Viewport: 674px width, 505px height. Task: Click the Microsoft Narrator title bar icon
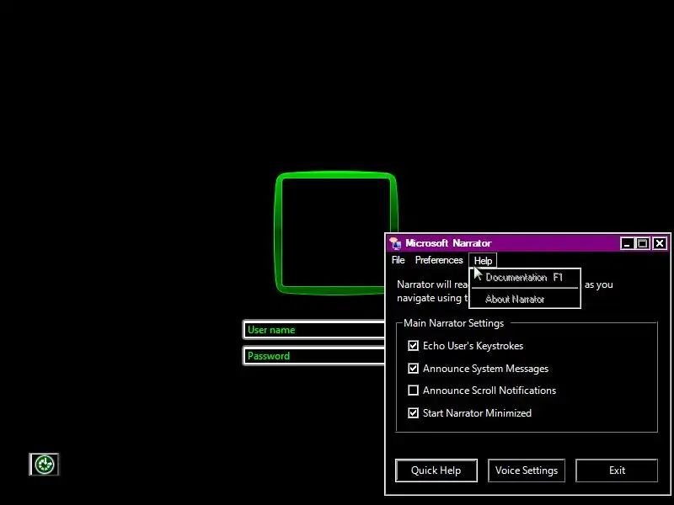pos(395,243)
